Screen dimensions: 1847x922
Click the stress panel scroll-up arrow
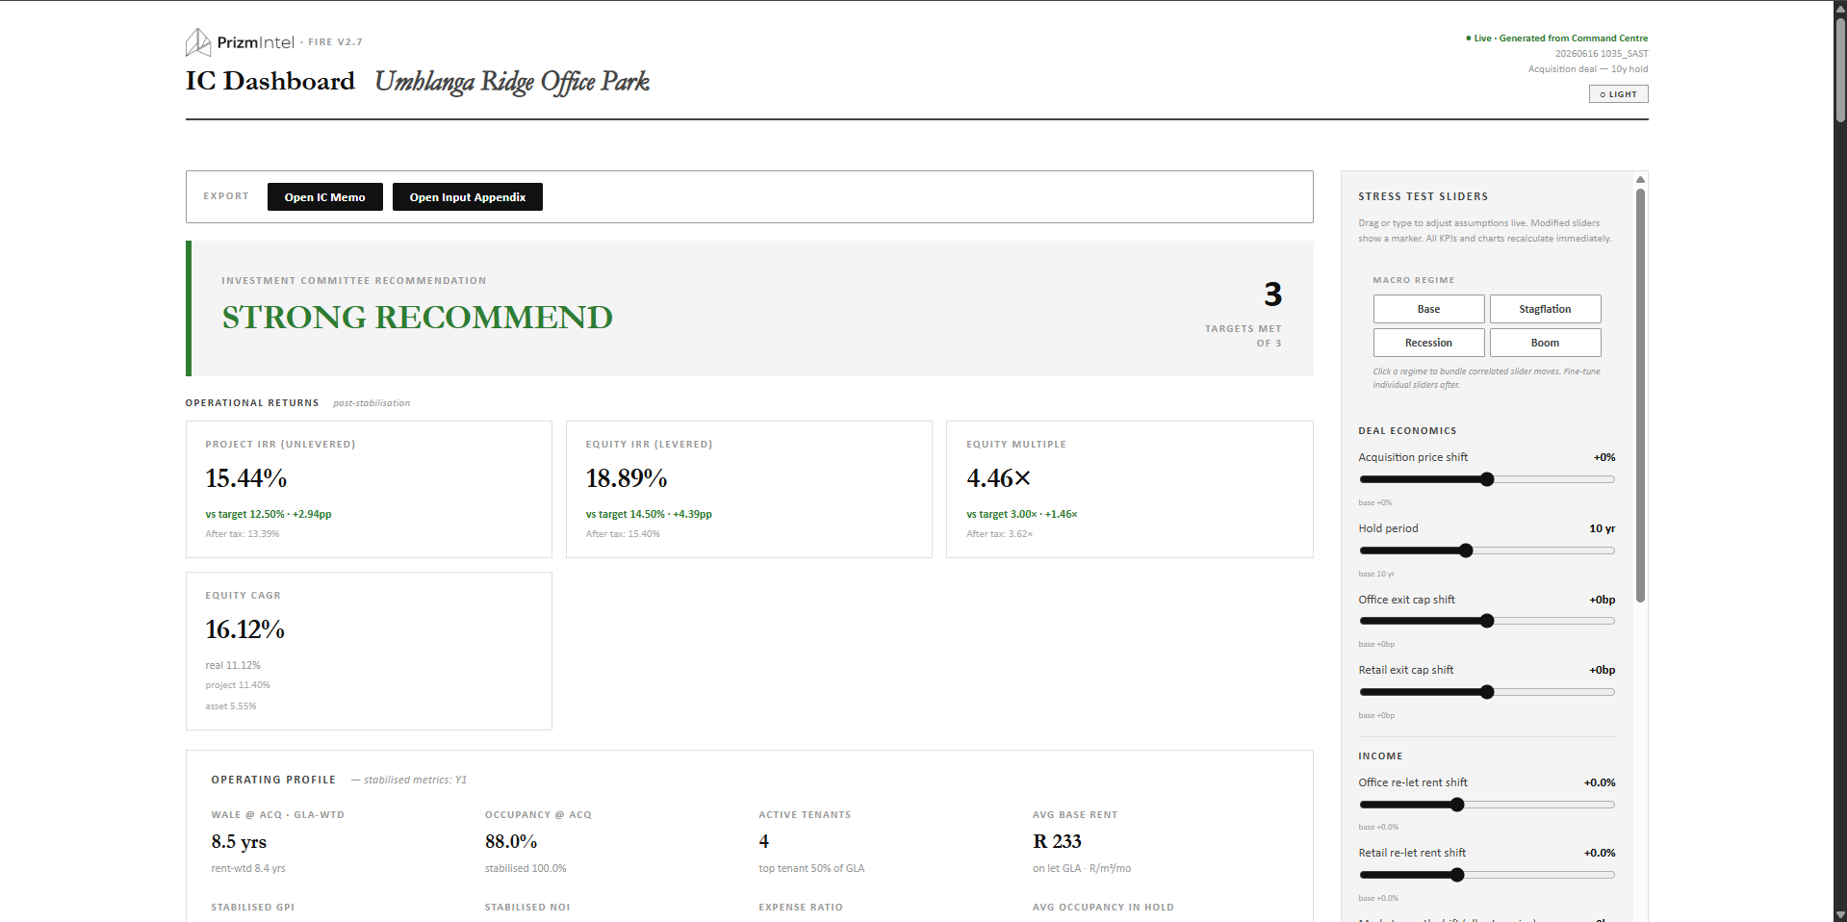(1640, 180)
